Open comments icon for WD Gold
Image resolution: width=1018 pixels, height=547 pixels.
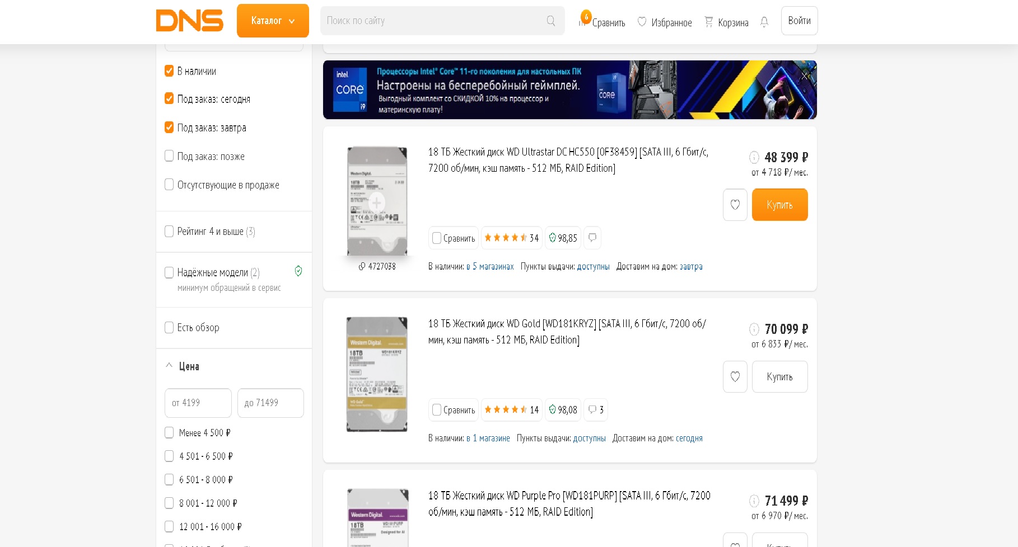[596, 410]
